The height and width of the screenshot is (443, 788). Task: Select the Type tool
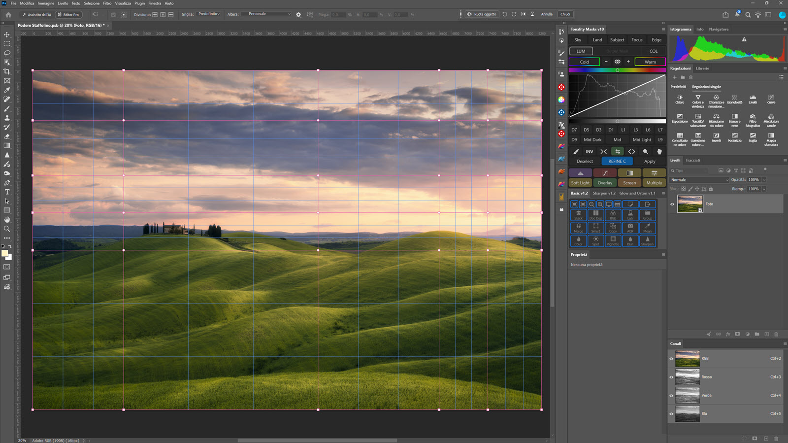pyautogui.click(x=7, y=192)
